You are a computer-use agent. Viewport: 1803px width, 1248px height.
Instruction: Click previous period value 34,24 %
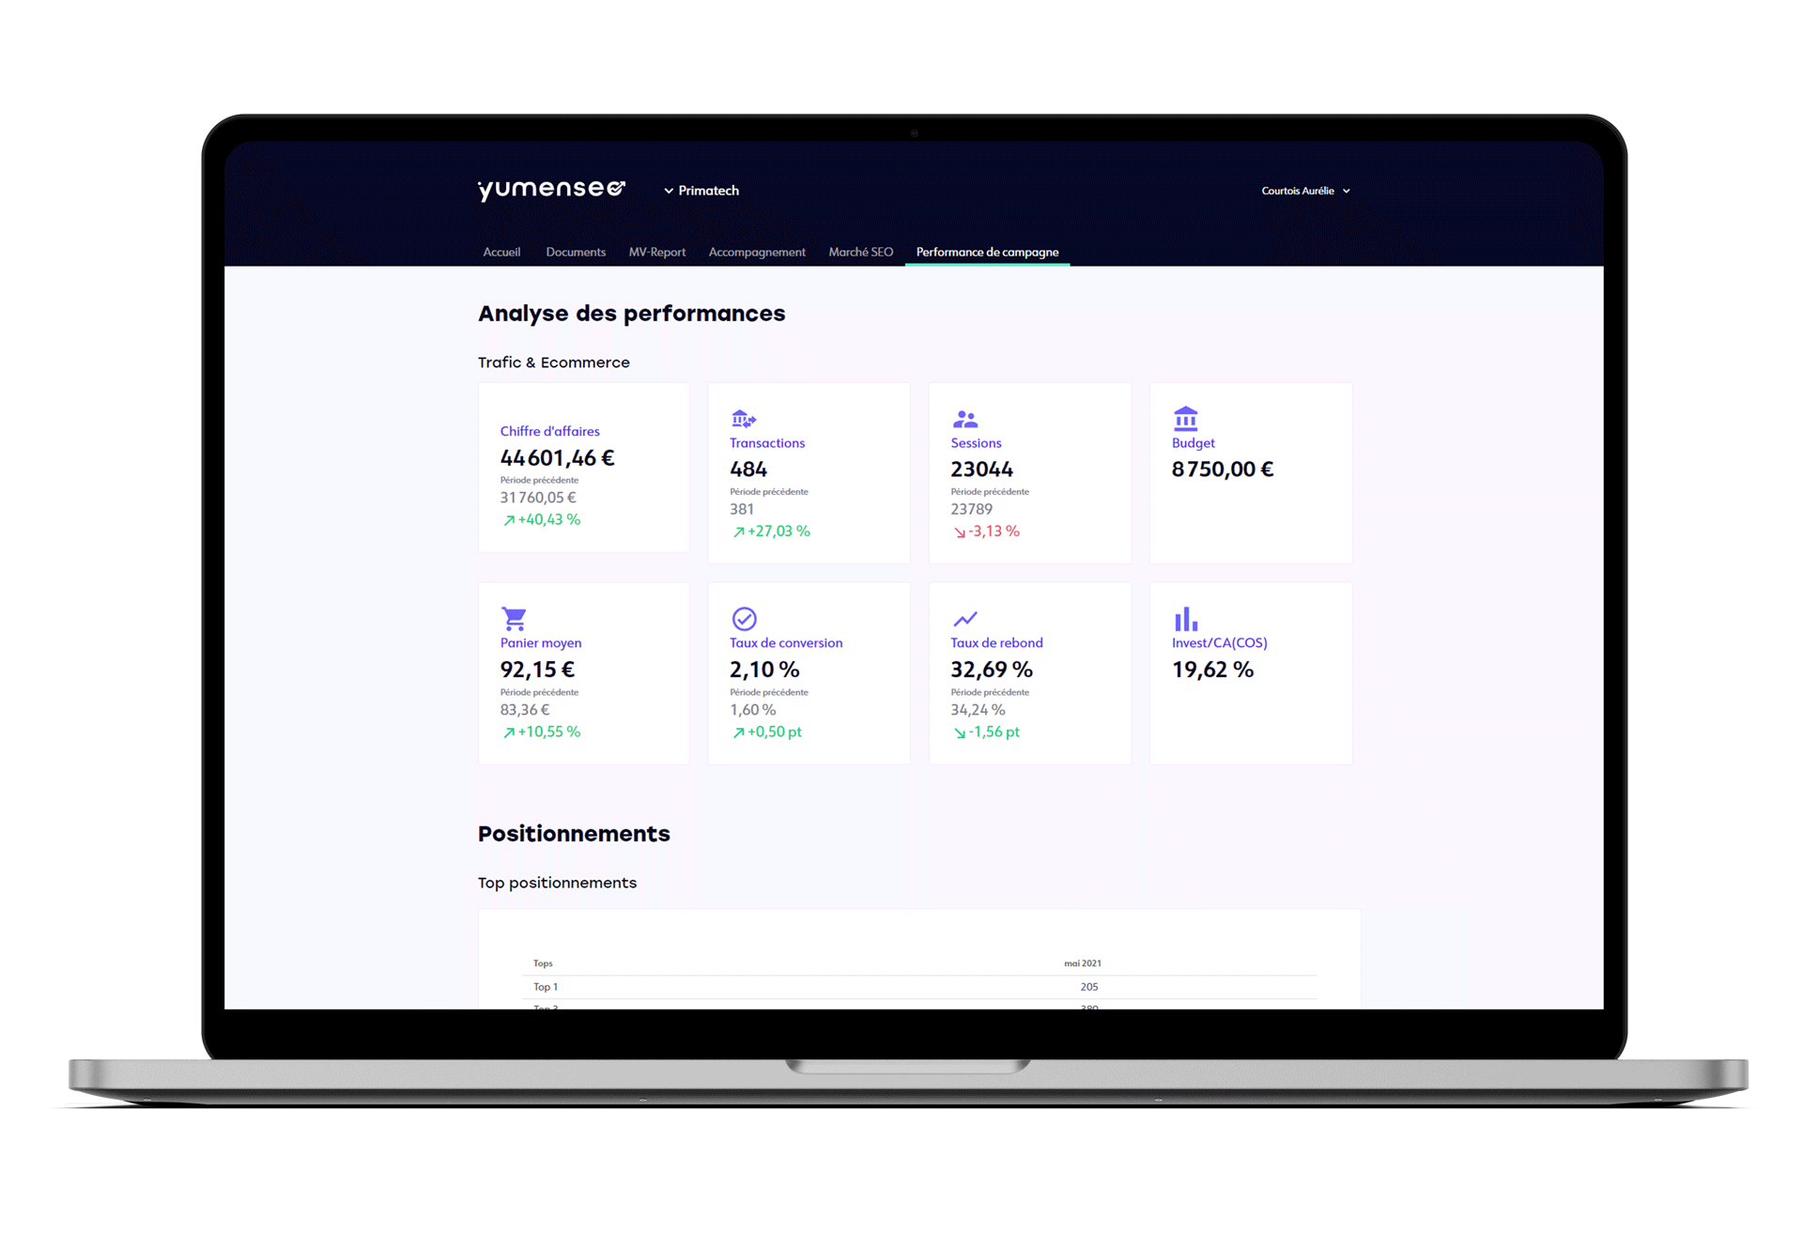[978, 710]
